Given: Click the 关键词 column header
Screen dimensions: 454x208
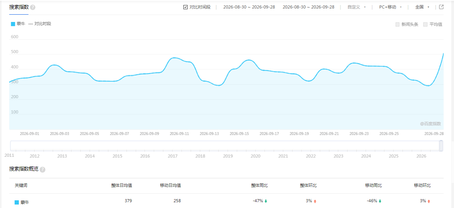Looking at the screenshot, I should 21,185.
